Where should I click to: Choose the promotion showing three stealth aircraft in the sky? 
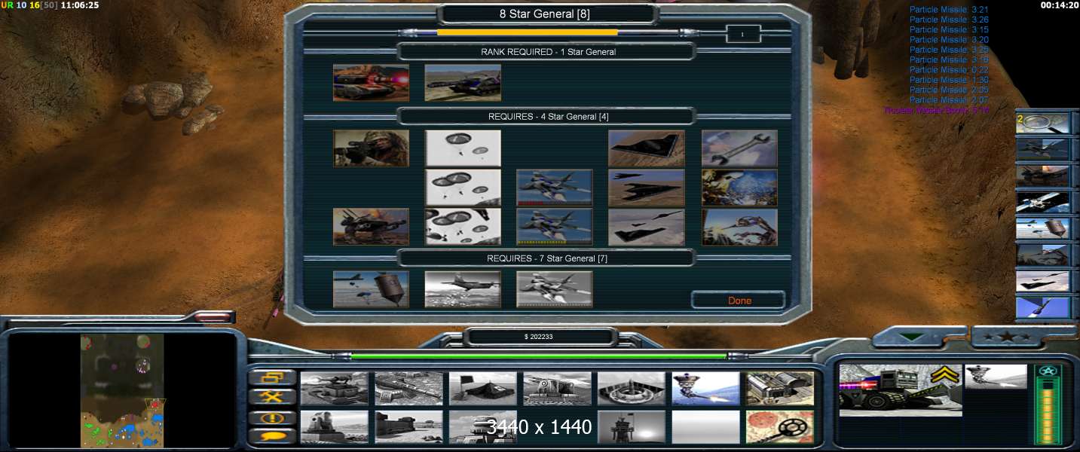tap(647, 227)
